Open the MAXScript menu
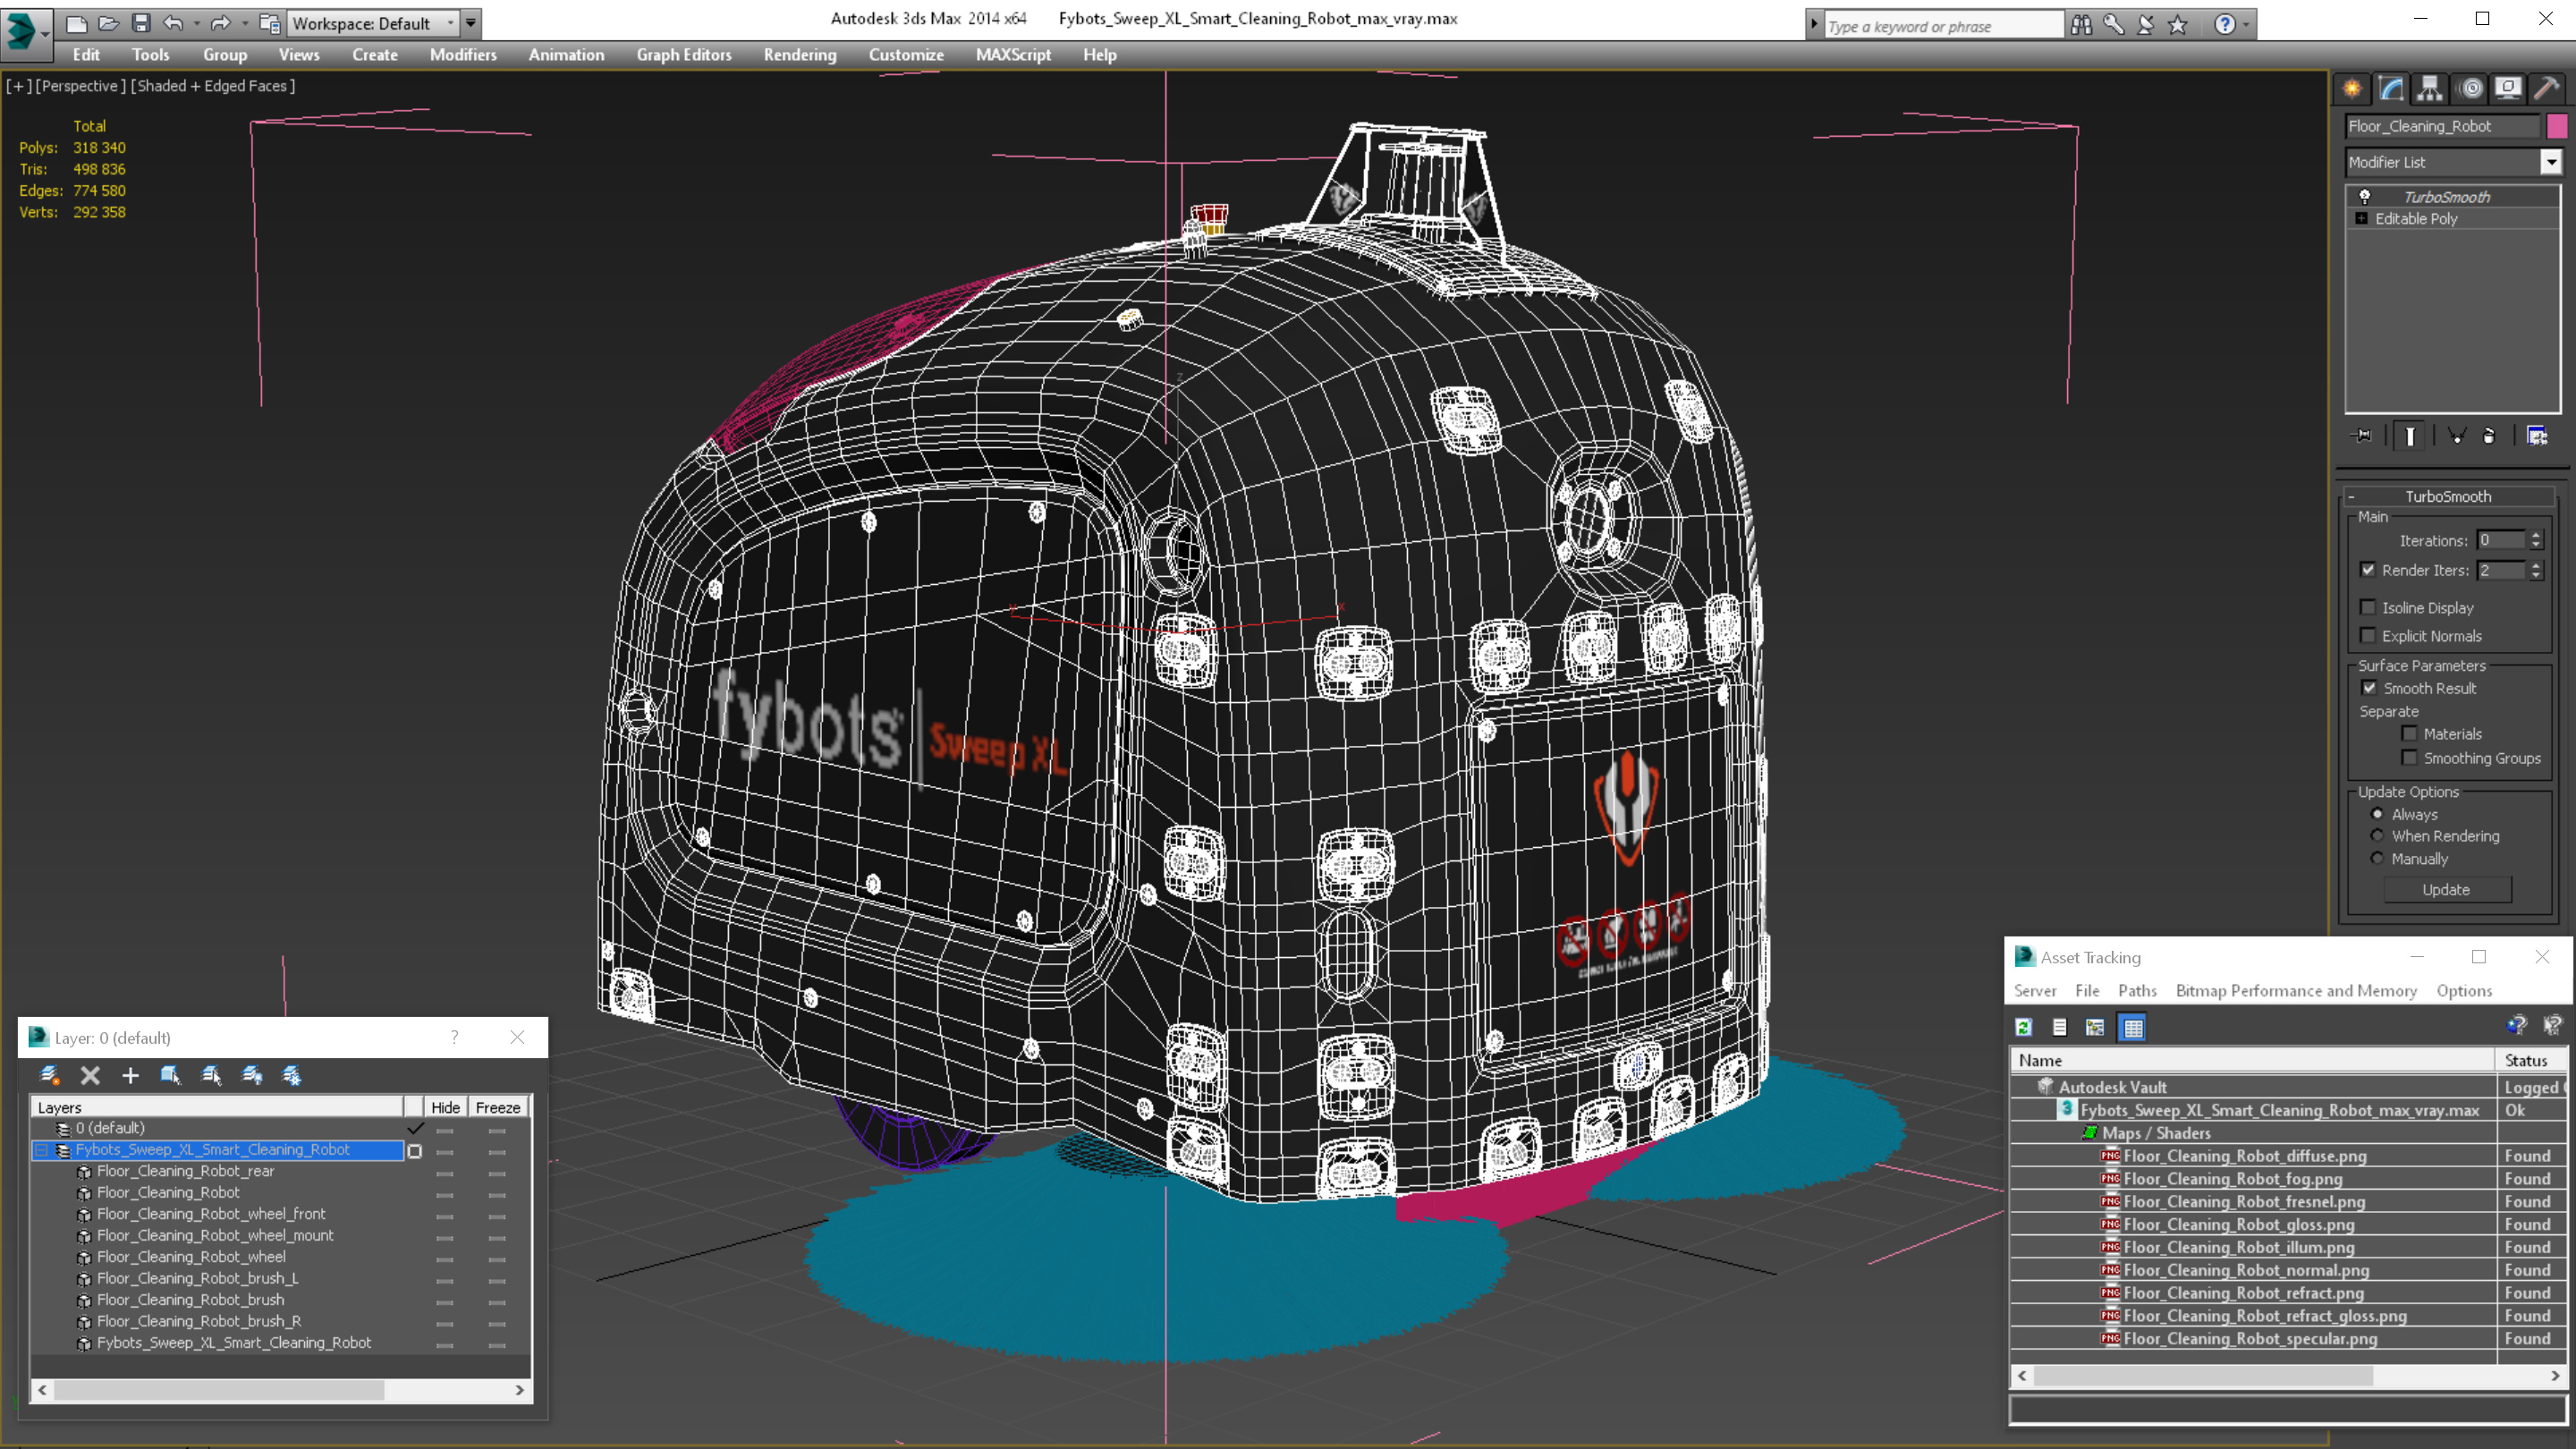The width and height of the screenshot is (2576, 1449). coord(1013,55)
